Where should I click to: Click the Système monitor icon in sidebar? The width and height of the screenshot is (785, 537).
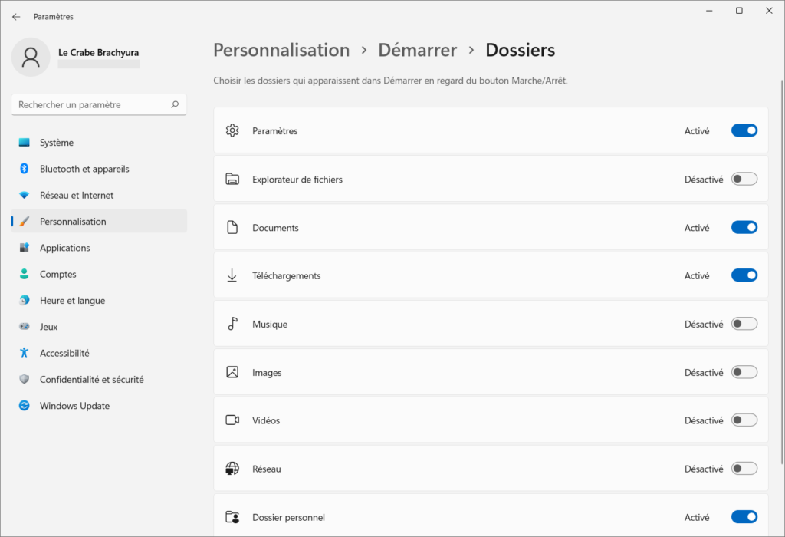(25, 143)
